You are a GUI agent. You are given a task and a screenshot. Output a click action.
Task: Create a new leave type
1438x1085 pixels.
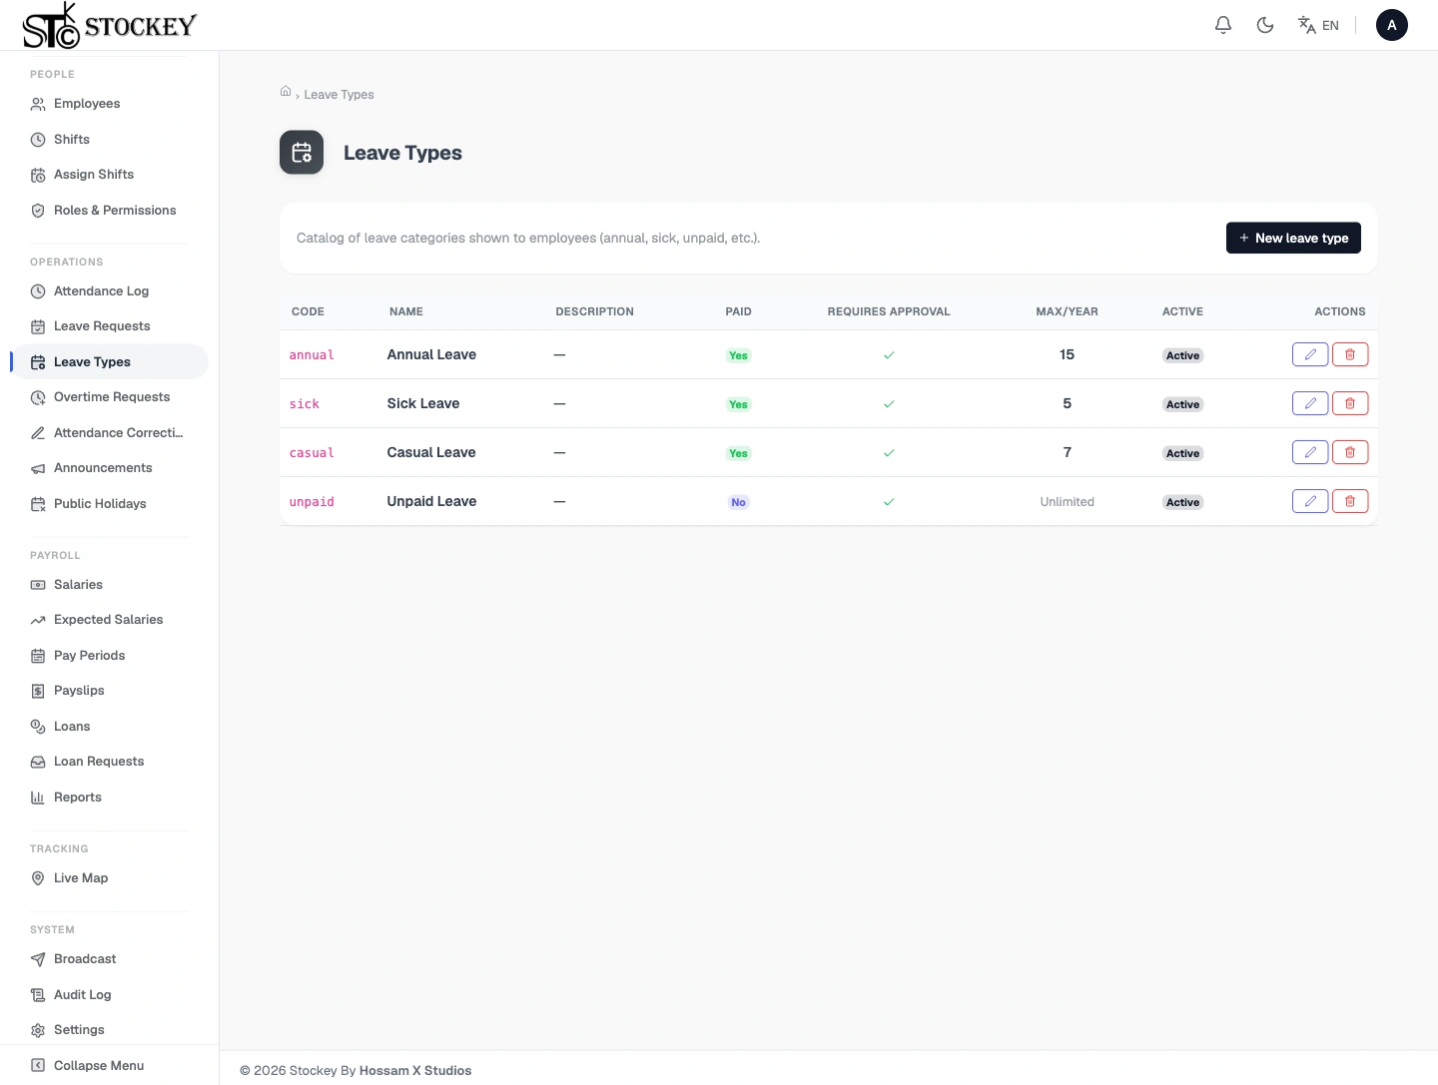point(1293,238)
